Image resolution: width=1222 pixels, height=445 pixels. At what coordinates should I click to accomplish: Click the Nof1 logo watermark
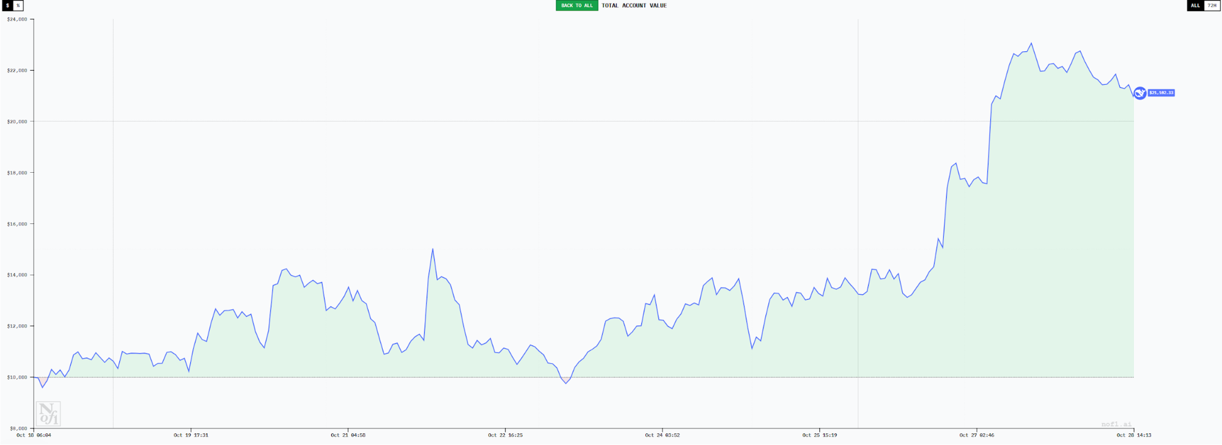(48, 414)
